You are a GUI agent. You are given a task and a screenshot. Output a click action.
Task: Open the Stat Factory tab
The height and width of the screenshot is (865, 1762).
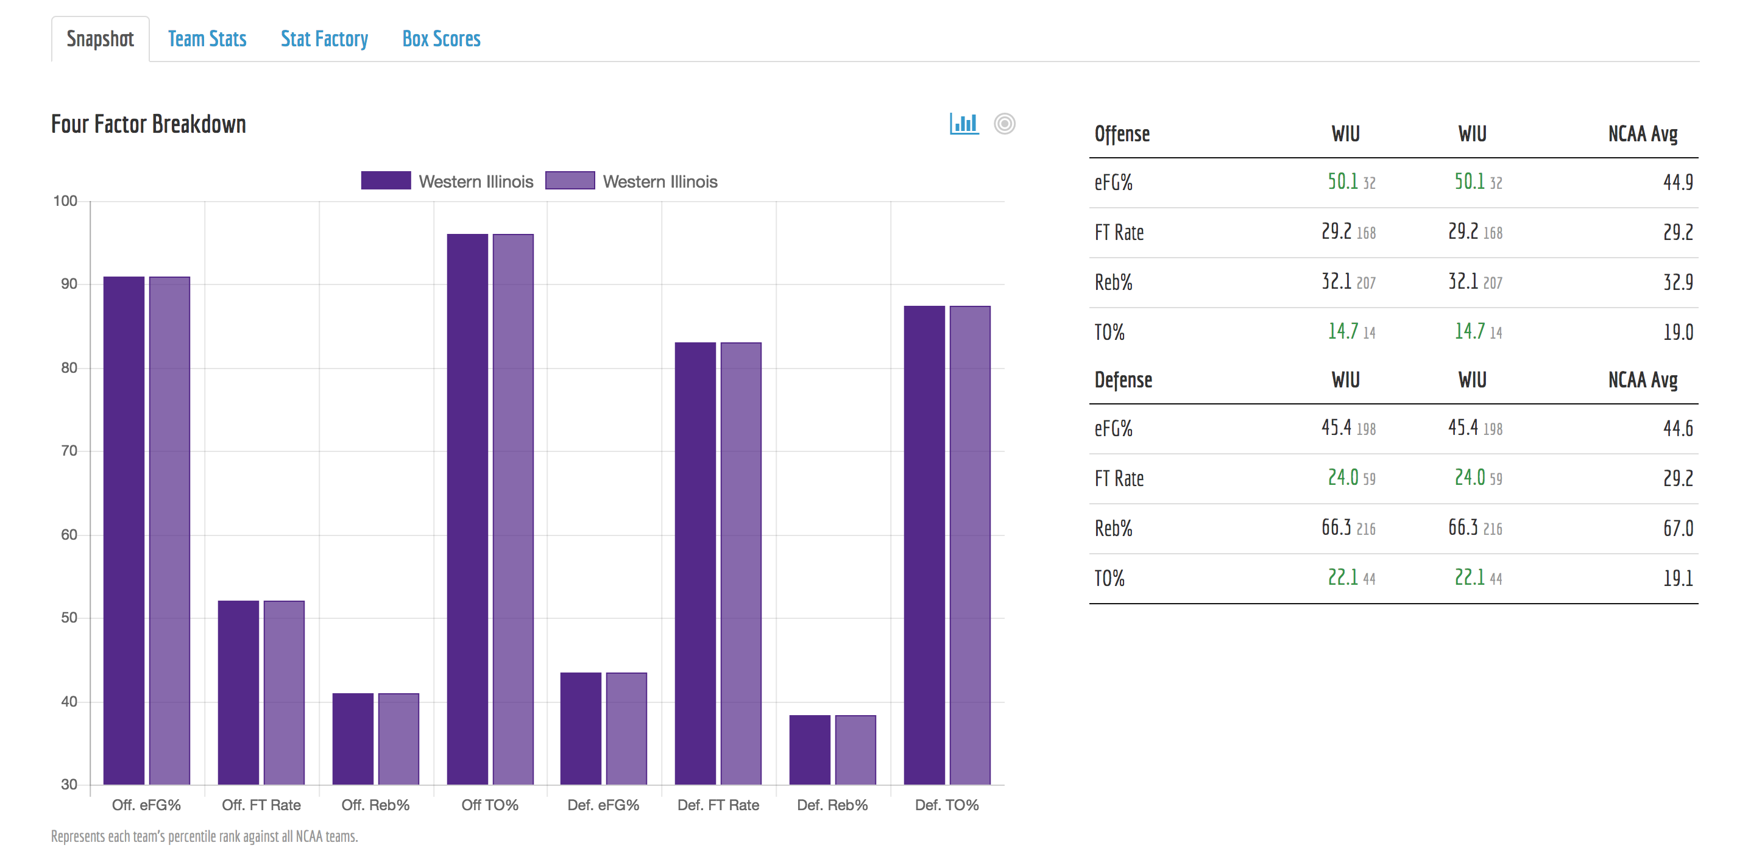(324, 39)
